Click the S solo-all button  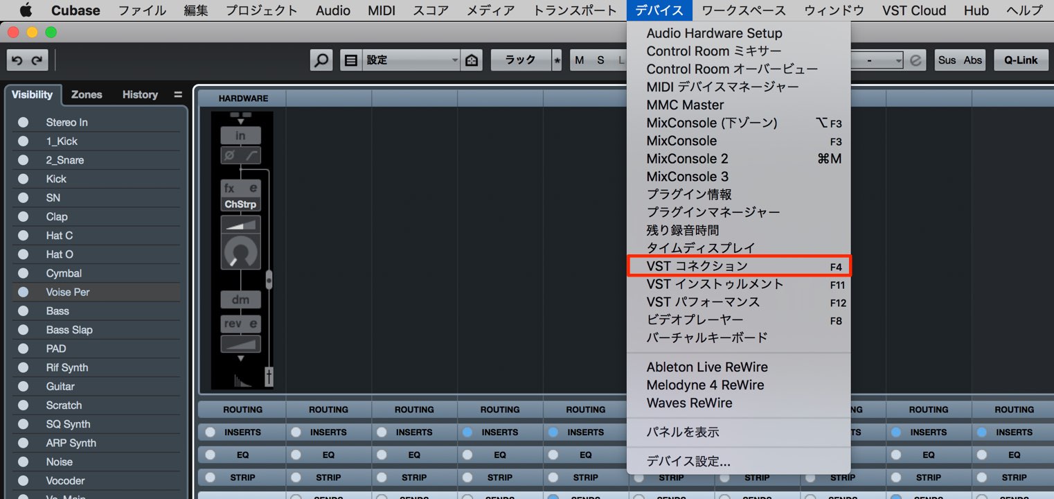(x=600, y=60)
